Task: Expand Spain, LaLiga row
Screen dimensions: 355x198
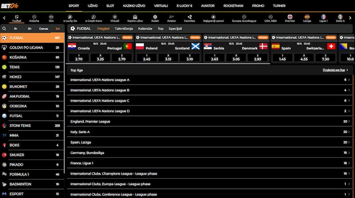Action: tap(210, 142)
